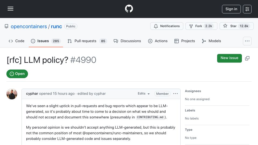The width and height of the screenshot is (258, 145).
Task: Open the cyphar author profile link
Action: tap(32, 93)
